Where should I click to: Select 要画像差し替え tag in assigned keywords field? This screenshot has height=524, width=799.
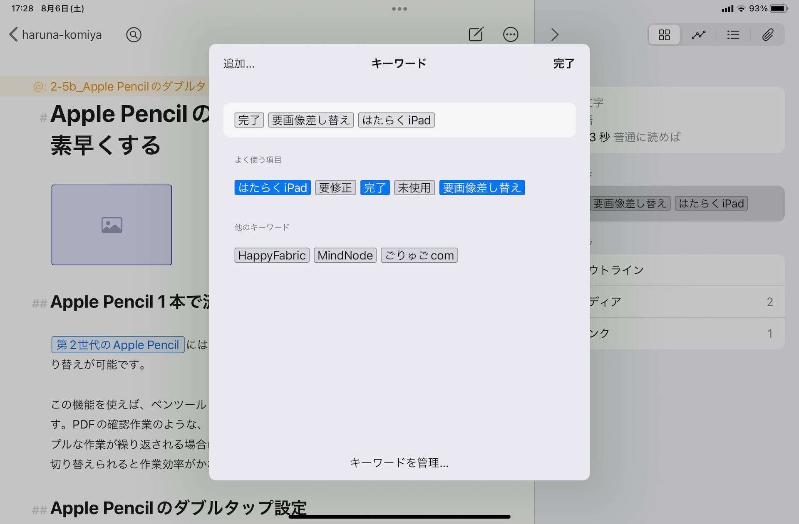click(311, 120)
